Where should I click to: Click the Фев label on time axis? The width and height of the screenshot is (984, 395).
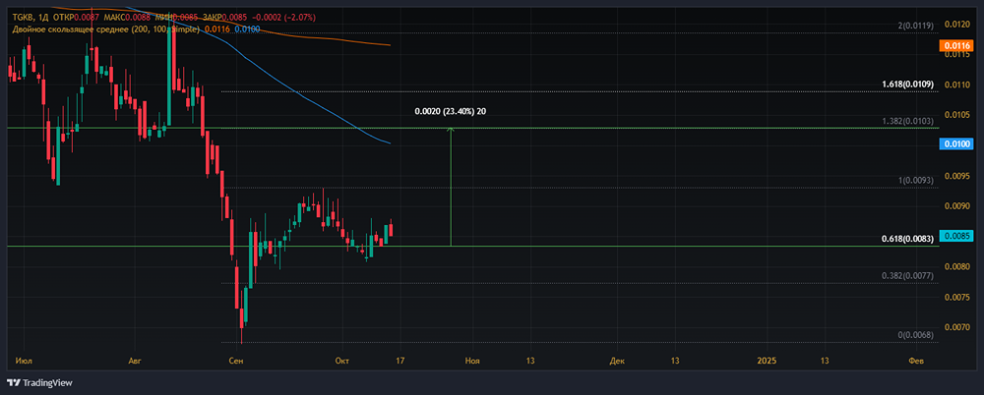[x=916, y=362]
